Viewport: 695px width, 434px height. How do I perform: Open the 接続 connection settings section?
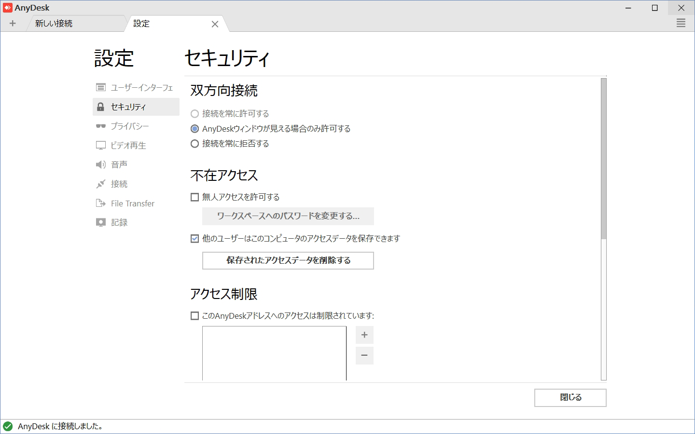tap(119, 184)
